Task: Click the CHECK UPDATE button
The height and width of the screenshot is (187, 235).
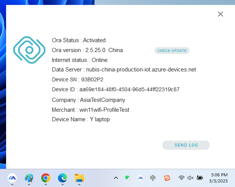Action: tap(172, 51)
